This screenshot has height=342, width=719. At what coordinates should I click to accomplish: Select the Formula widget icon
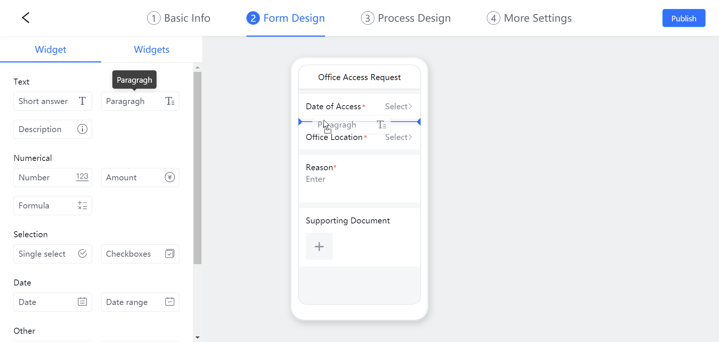tap(82, 205)
